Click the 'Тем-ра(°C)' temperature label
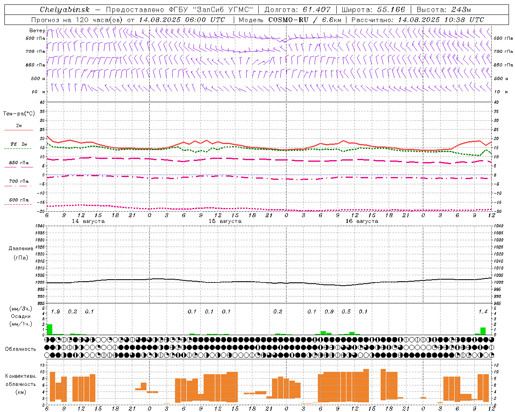Viewport: 515px width, 412px height. pos(19,114)
